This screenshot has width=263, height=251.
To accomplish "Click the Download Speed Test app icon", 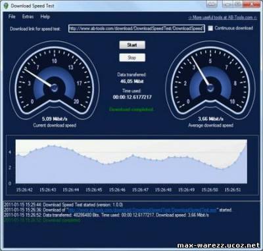I will click(6, 5).
